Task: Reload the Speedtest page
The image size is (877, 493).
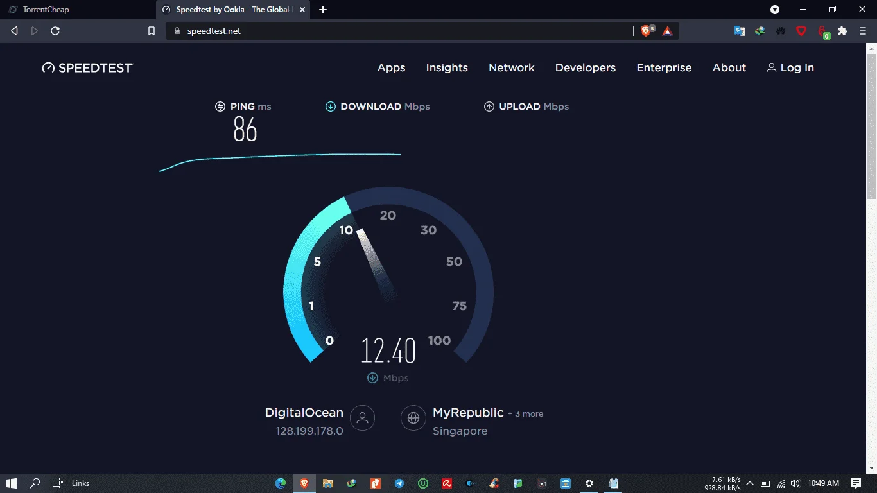Action: tap(55, 31)
